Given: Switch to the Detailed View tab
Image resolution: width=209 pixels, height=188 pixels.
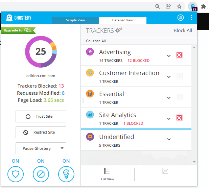Looking at the screenshot, I should tap(123, 20).
